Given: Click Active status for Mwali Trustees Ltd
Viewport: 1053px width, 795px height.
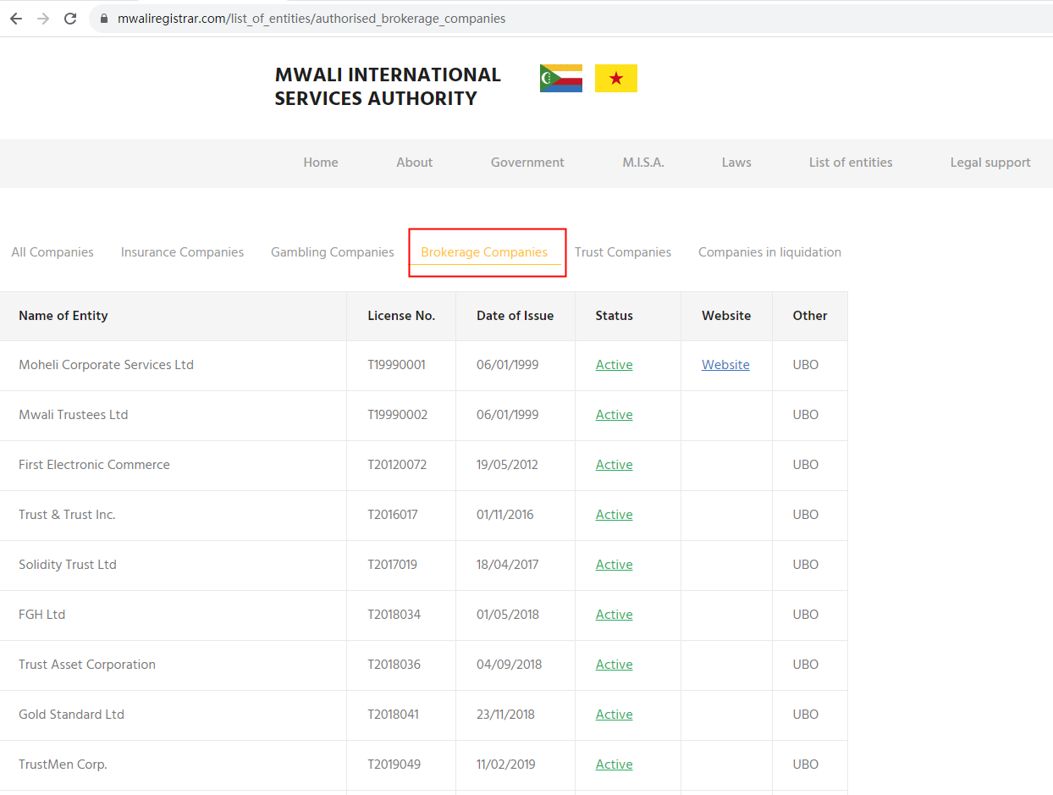Looking at the screenshot, I should pos(614,415).
